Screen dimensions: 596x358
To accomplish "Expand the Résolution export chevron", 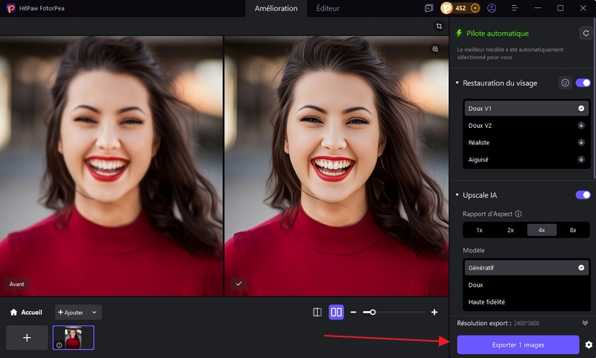I will coord(585,323).
